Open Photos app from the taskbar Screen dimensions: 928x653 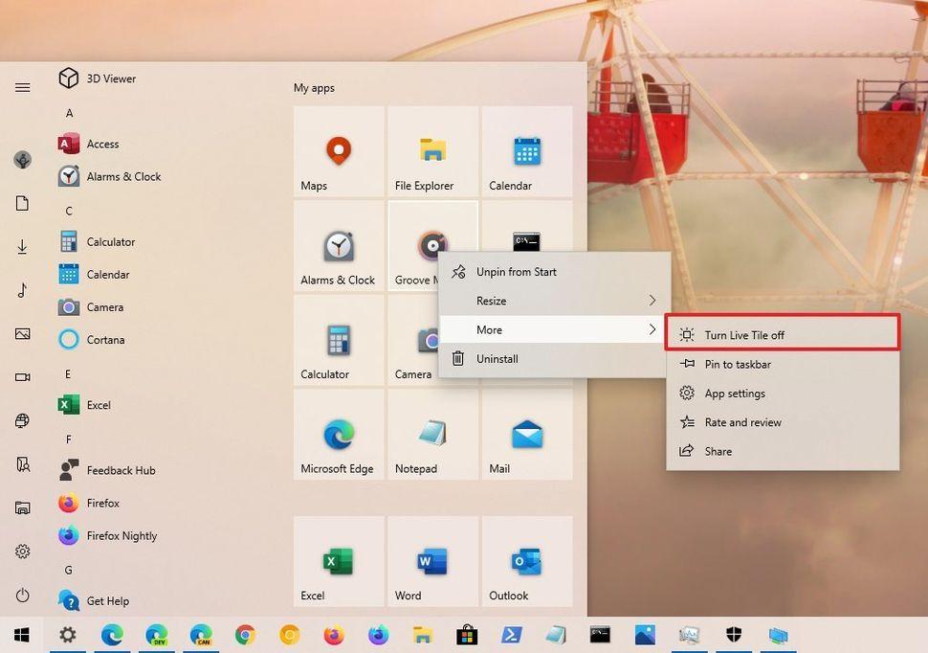[645, 635]
